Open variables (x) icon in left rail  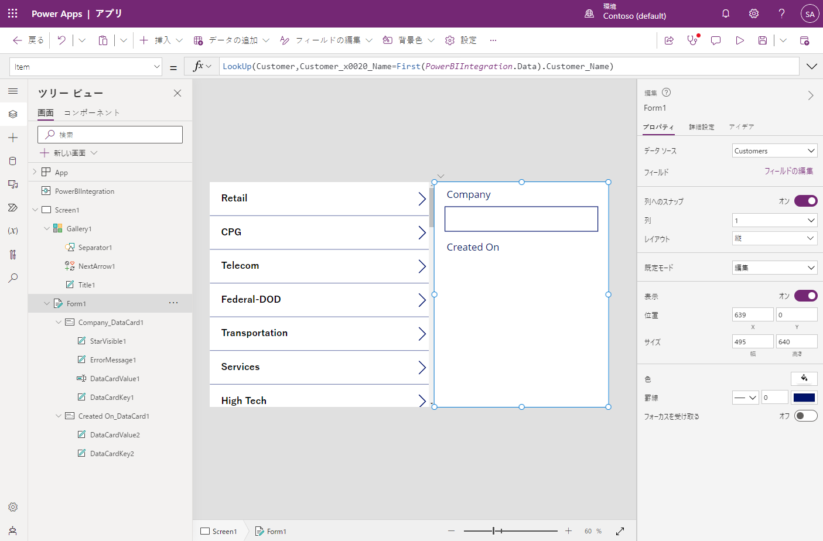13,231
